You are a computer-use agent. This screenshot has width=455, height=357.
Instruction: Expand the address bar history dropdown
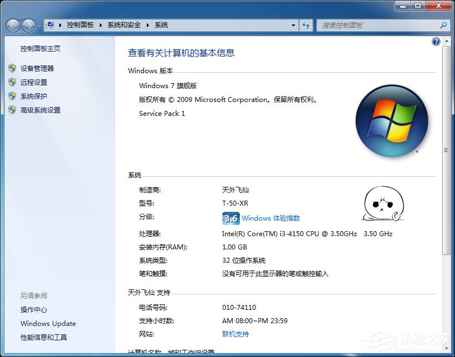pos(294,25)
